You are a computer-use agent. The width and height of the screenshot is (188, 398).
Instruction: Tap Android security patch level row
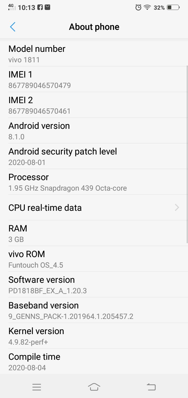tap(94, 156)
